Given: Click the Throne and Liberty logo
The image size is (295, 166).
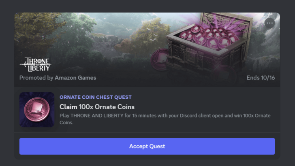Looking at the screenshot, I should 35,64.
